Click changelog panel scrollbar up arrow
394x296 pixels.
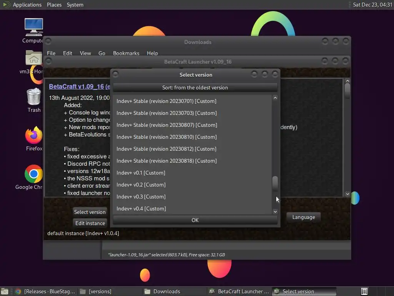coord(347,81)
